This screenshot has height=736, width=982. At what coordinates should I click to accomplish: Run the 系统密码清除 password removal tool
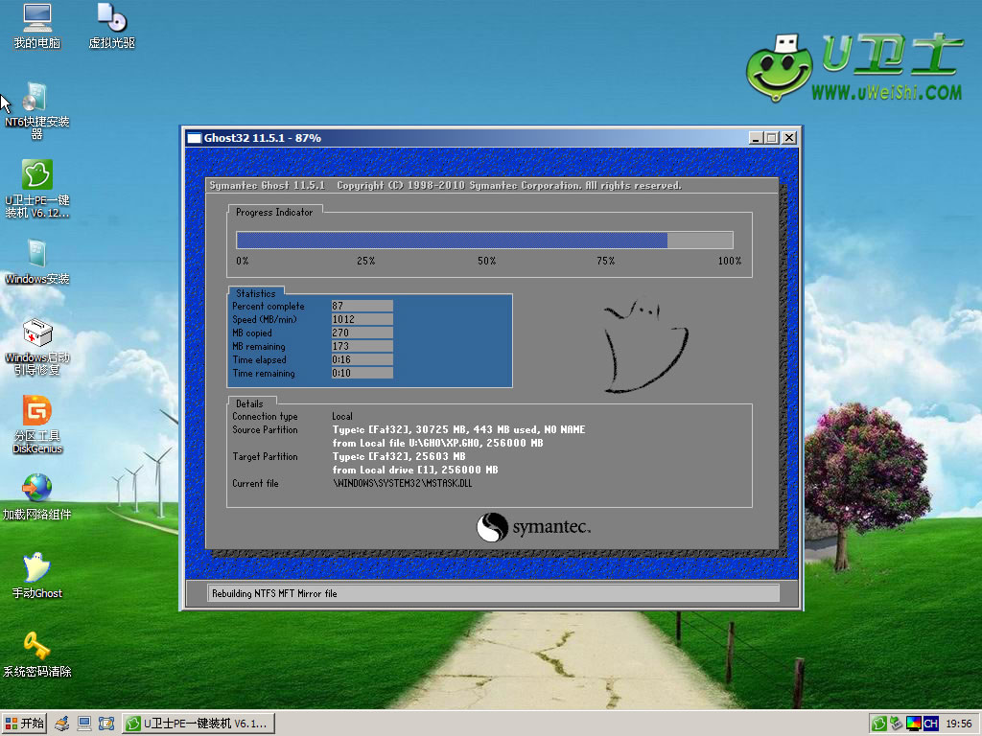click(35, 654)
